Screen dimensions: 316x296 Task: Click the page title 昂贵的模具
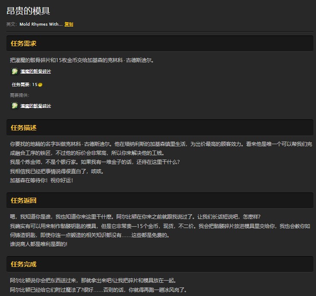[28, 11]
